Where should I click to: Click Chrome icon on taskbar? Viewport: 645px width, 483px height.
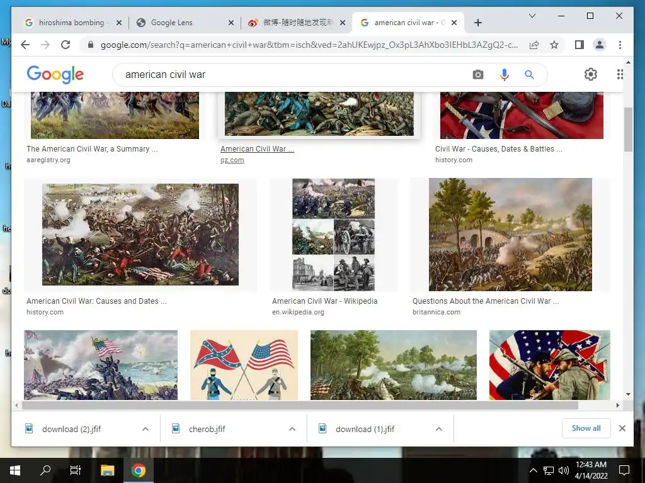(139, 470)
